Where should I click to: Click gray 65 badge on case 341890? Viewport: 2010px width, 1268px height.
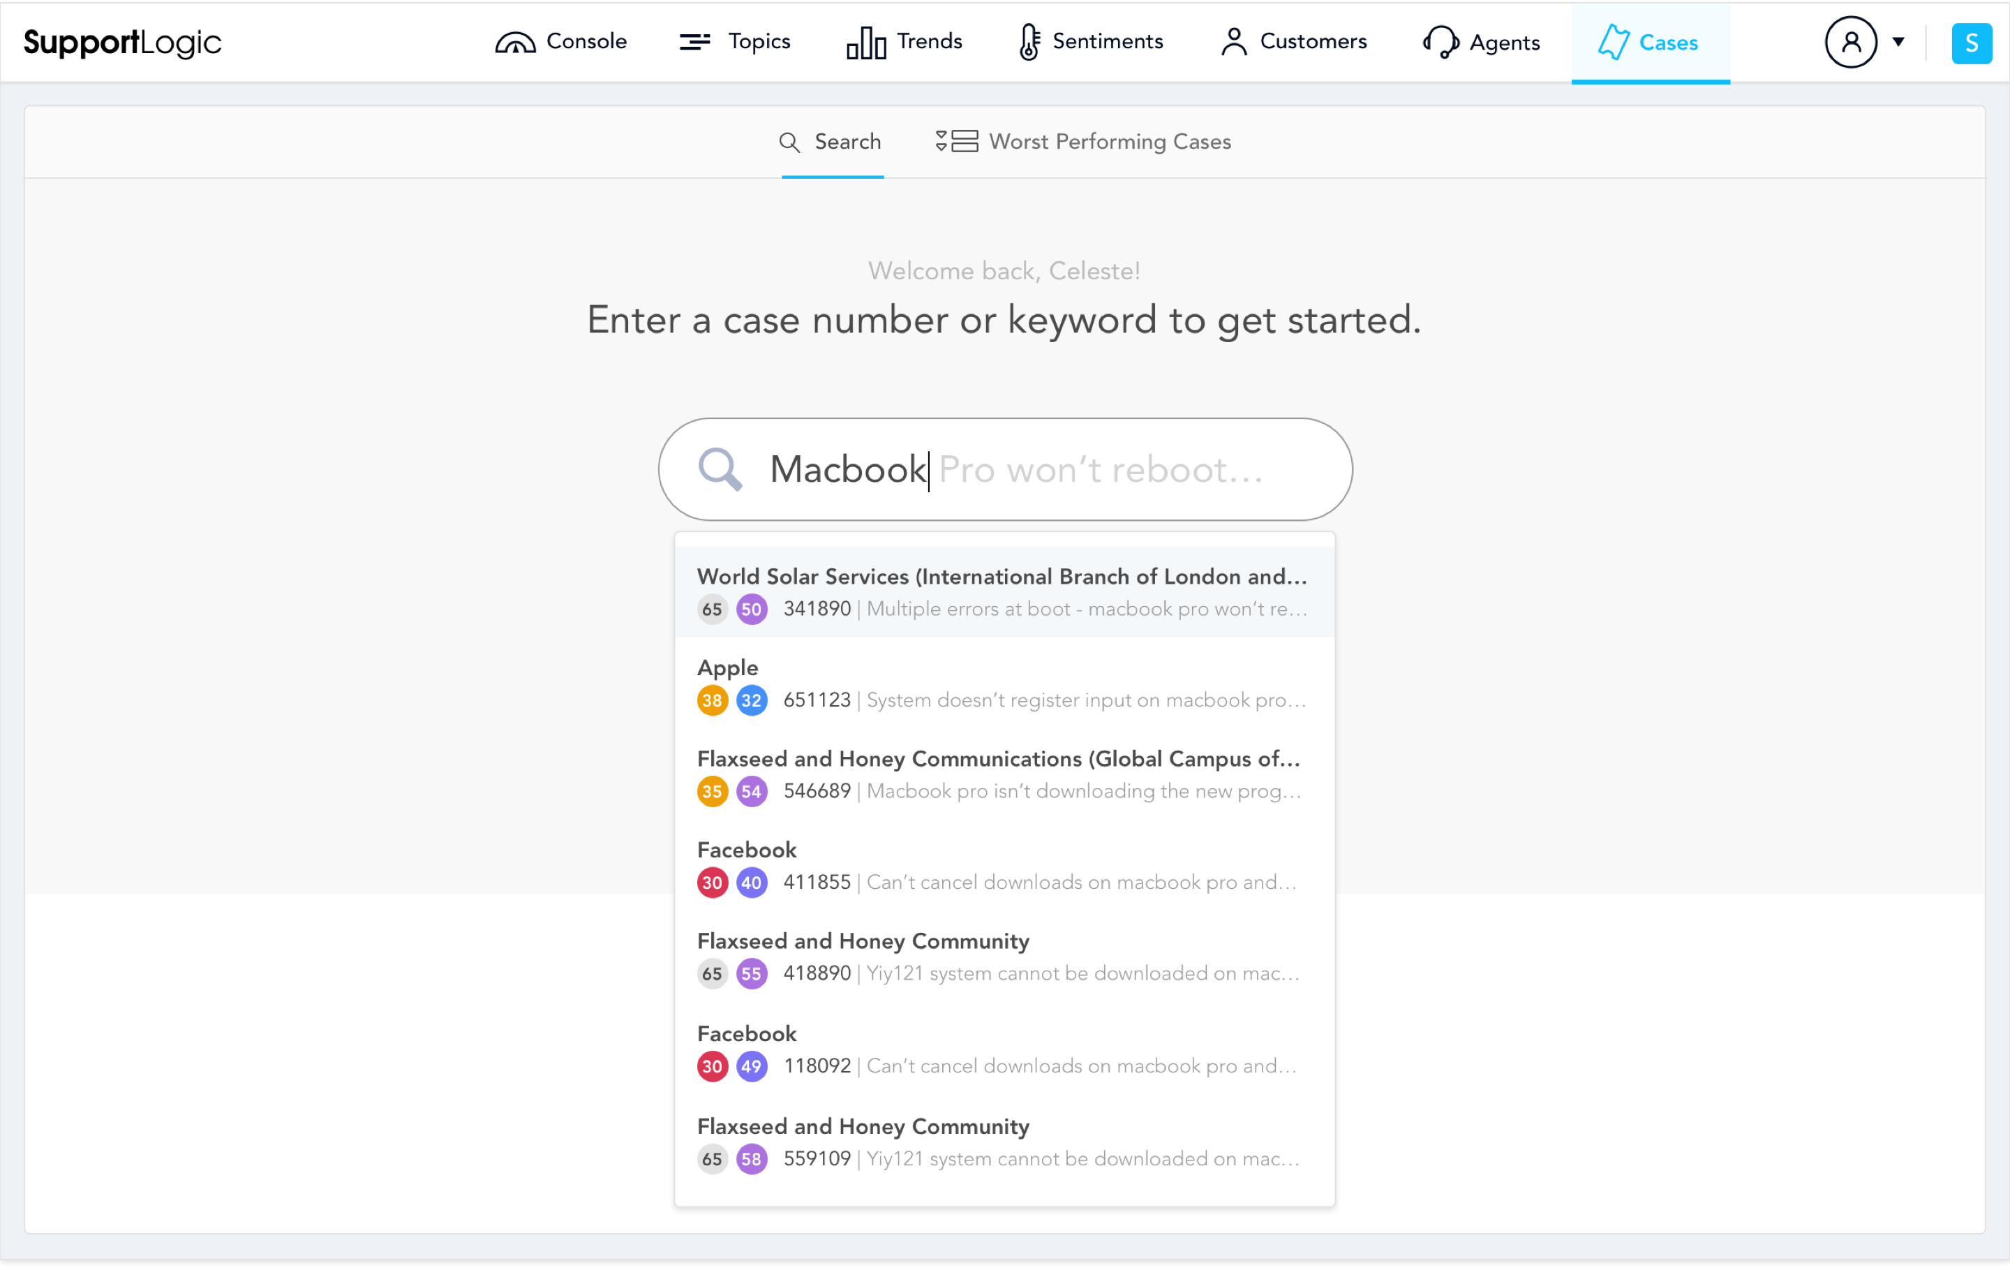coord(712,609)
